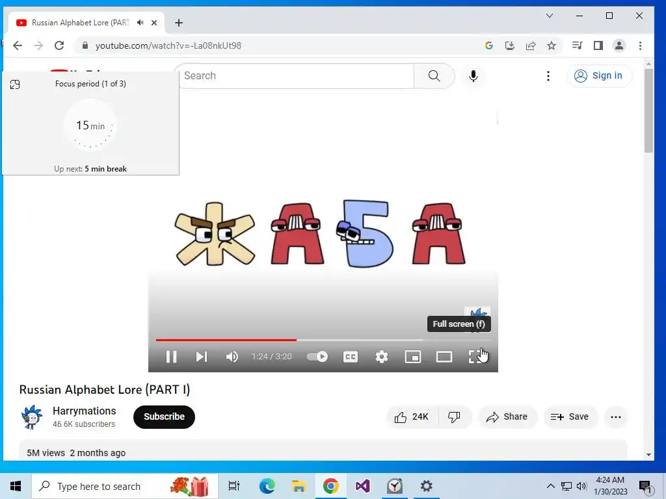Click the taskbar search box
Image resolution: width=666 pixels, height=499 pixels.
[125, 486]
